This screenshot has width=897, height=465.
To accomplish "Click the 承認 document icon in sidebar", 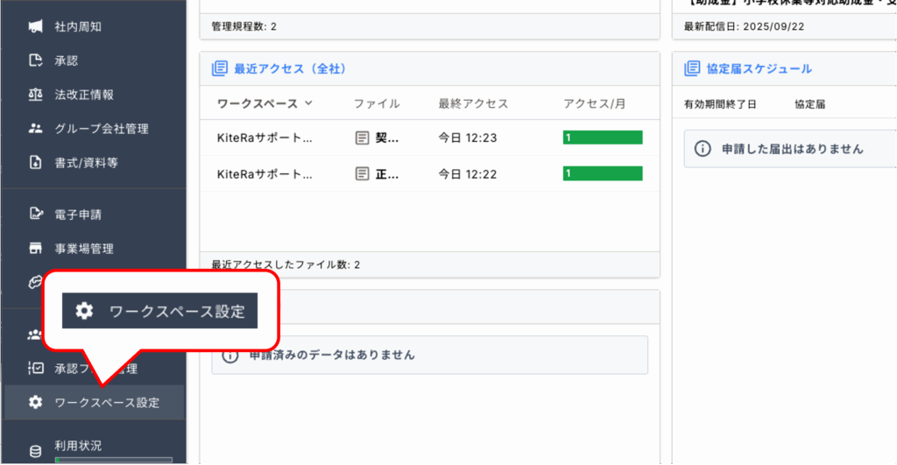I will coord(36,61).
